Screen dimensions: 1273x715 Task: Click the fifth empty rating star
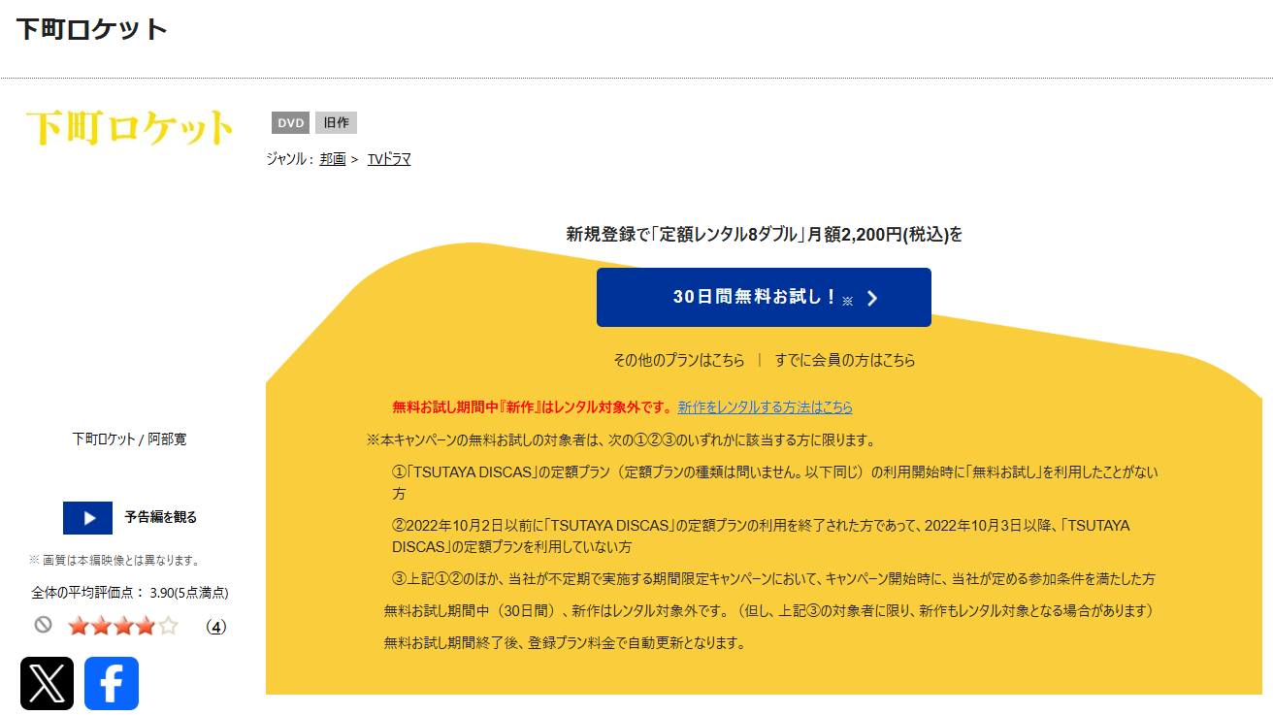point(168,627)
